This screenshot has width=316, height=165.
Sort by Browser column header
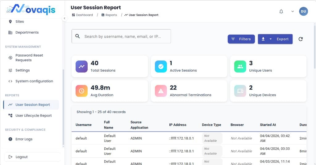coord(237,125)
